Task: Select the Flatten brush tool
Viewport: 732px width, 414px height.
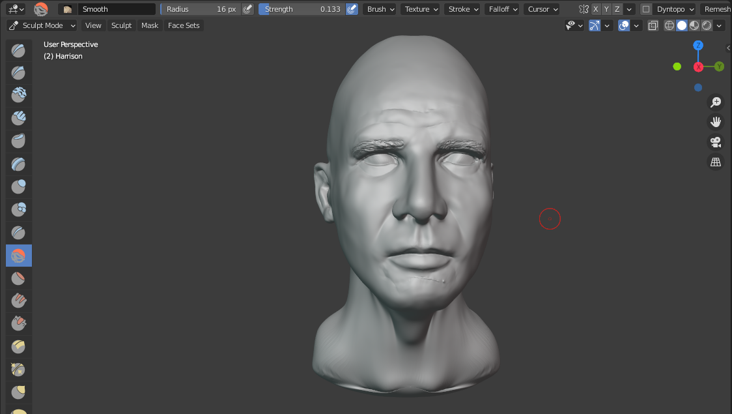Action: pyautogui.click(x=19, y=278)
